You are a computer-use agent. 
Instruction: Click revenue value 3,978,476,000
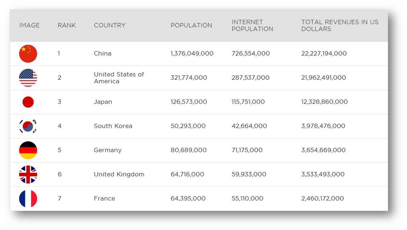323,126
